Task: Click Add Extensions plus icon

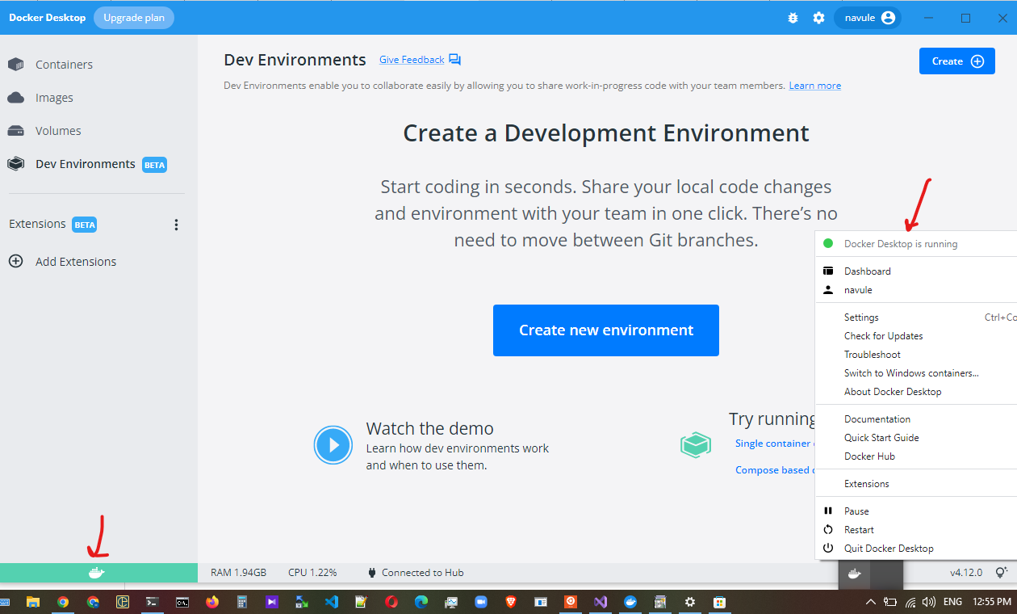Action: coord(15,262)
